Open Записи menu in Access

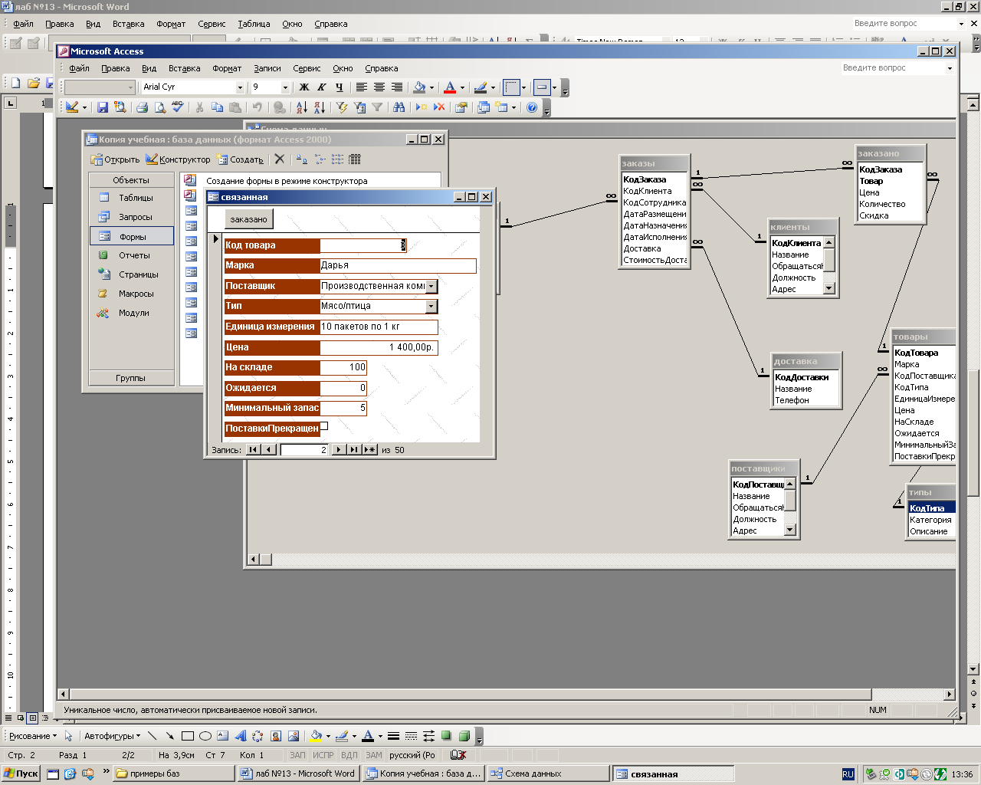(x=267, y=68)
